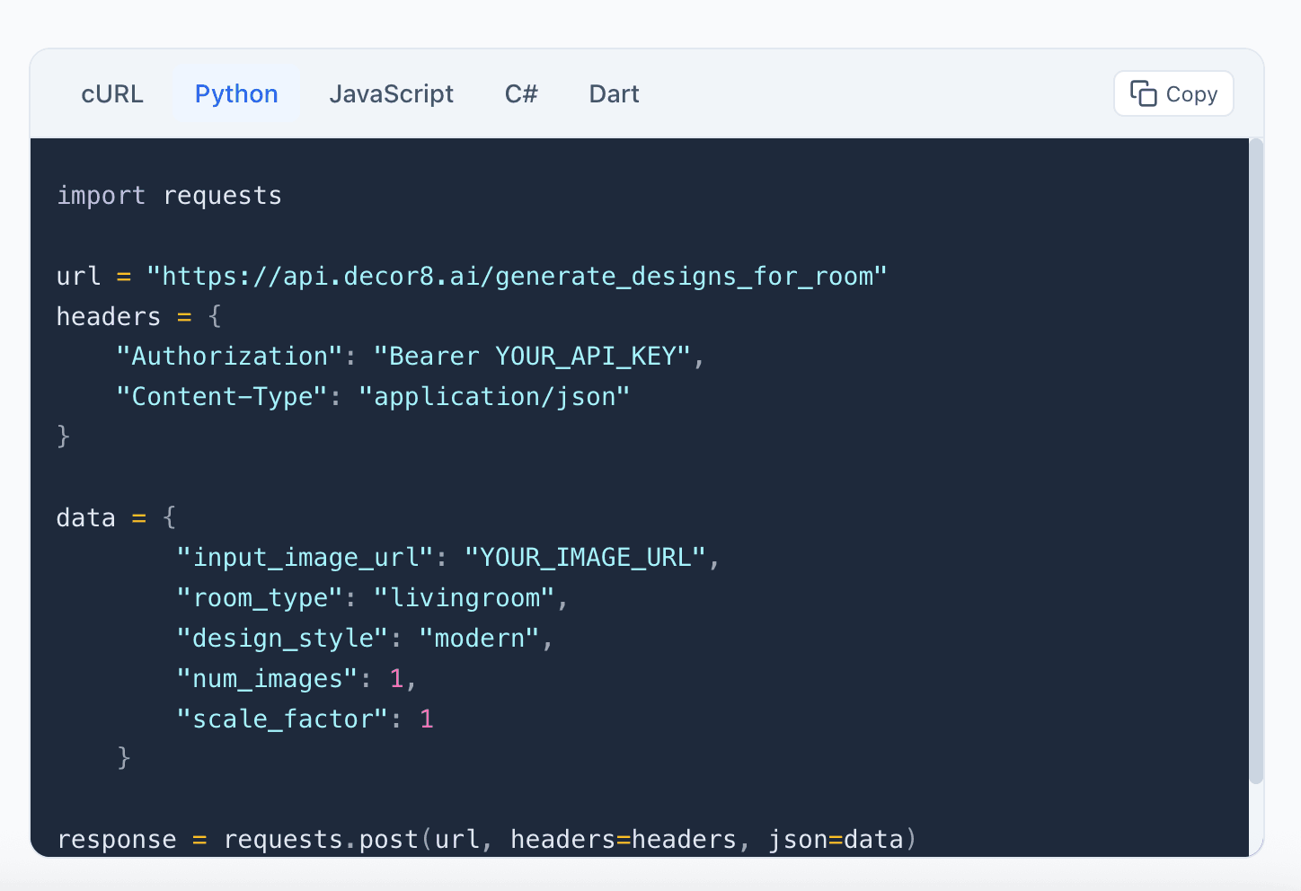The height and width of the screenshot is (891, 1301).
Task: Click the Copy button label
Action: tap(1192, 93)
